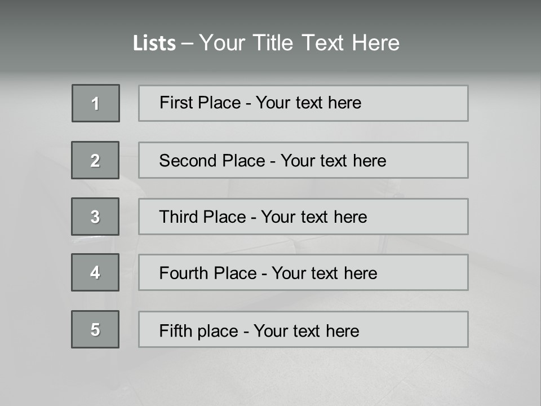The height and width of the screenshot is (406, 541).
Task: Select the number 4 box
Action: click(x=95, y=272)
